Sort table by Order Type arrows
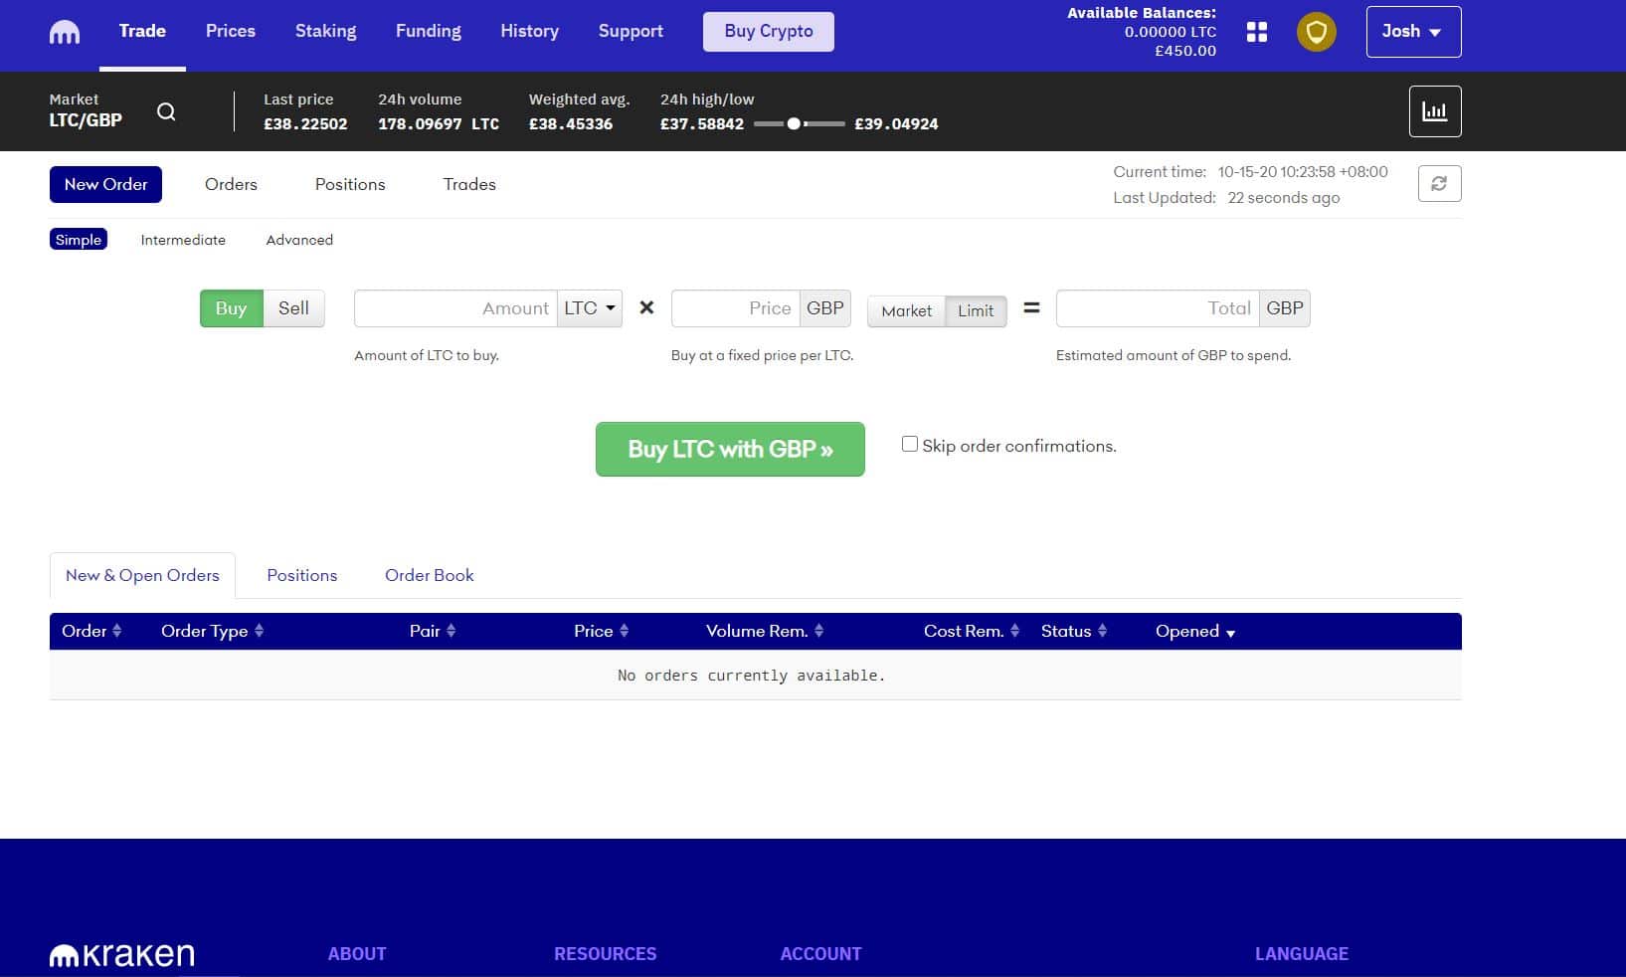The height and width of the screenshot is (977, 1626). [x=260, y=631]
